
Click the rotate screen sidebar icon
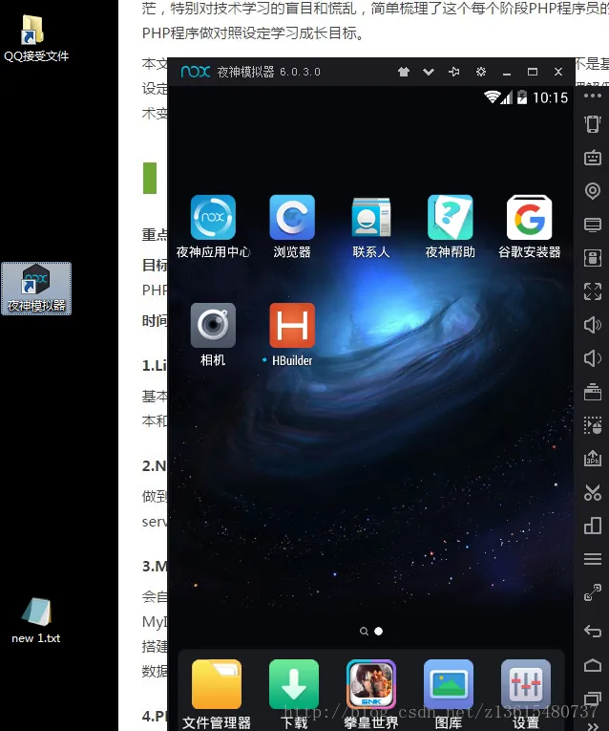click(593, 526)
